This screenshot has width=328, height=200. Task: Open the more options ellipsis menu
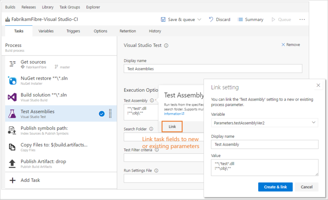point(302,19)
